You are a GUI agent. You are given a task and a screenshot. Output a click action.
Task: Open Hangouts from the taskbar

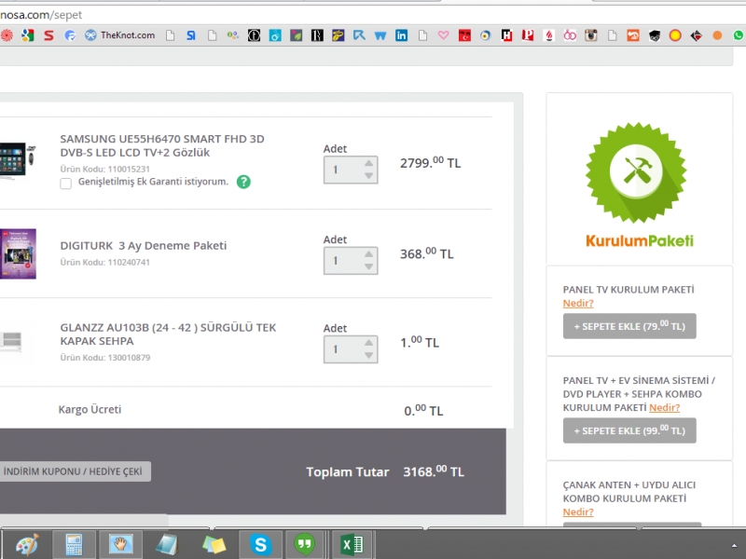pyautogui.click(x=305, y=544)
